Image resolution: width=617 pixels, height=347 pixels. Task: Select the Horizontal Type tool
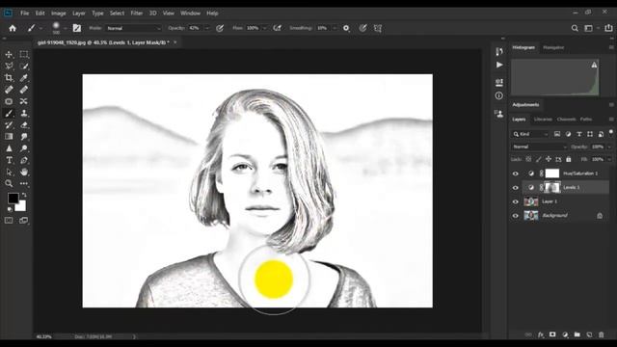pyautogui.click(x=9, y=160)
